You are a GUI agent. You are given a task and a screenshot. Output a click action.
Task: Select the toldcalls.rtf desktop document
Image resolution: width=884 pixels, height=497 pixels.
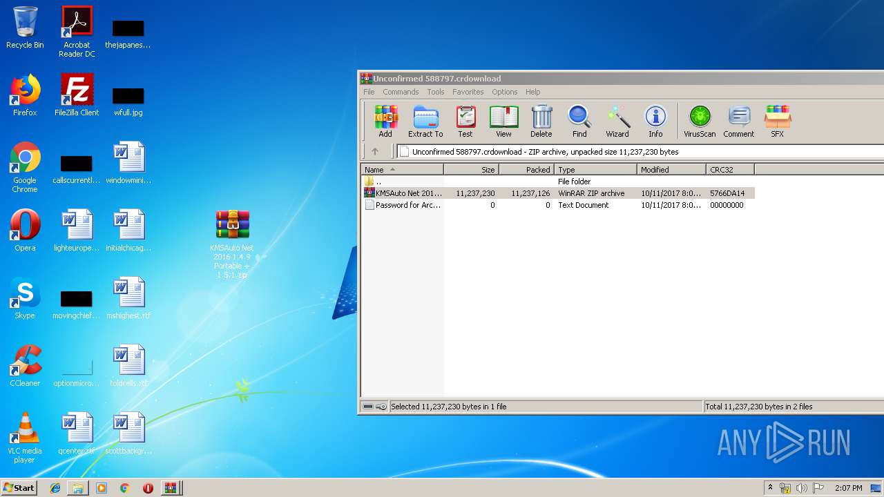coord(128,366)
